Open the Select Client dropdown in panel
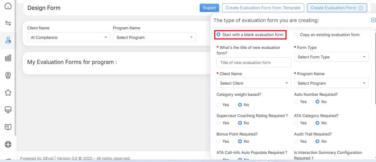 254,83
